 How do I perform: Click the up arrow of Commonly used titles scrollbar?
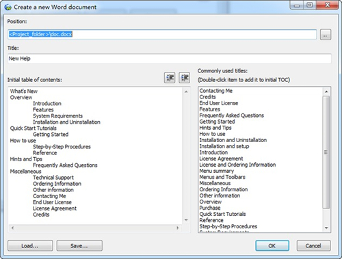[326, 92]
